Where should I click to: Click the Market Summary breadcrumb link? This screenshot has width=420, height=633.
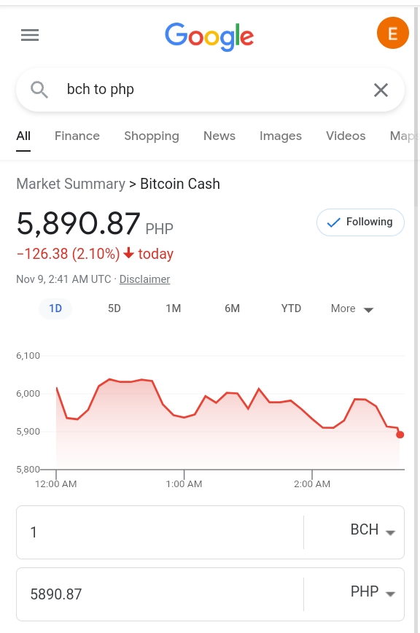click(71, 184)
